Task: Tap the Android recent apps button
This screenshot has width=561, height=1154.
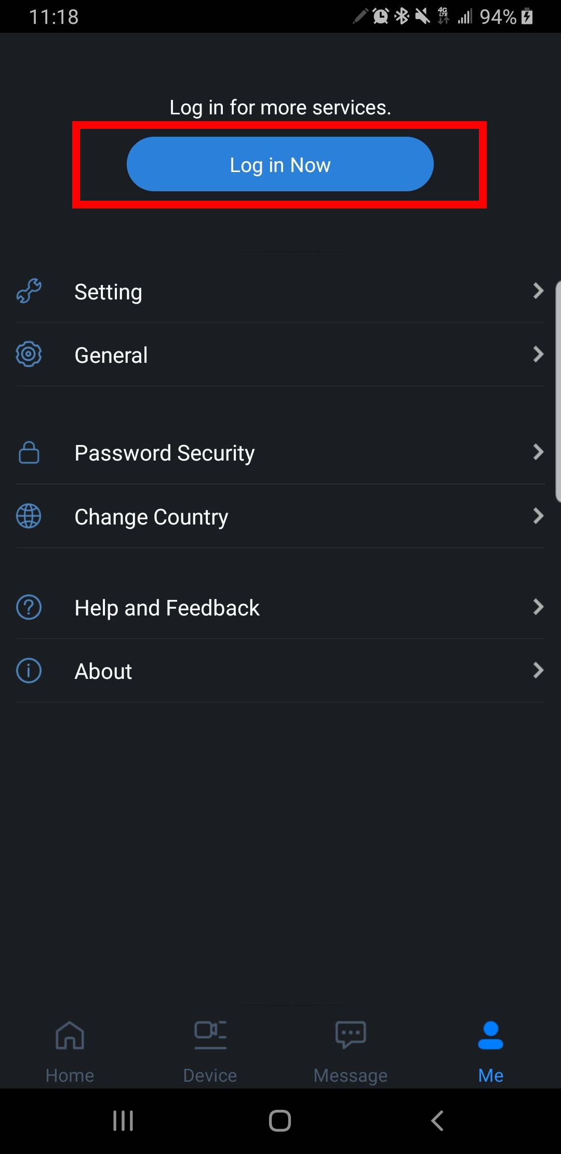Action: [x=123, y=1121]
